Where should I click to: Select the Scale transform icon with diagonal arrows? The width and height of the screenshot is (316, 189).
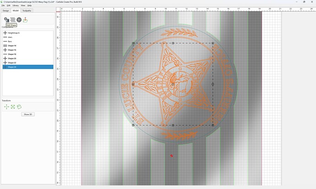[x=13, y=107]
